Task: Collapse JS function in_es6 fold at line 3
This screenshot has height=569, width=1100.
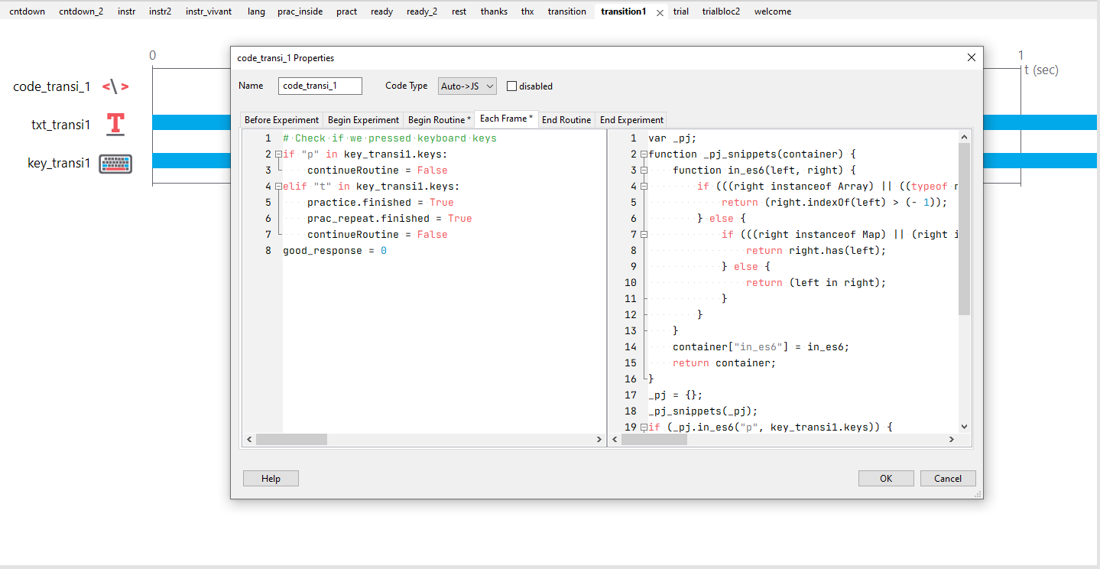Action: (644, 171)
